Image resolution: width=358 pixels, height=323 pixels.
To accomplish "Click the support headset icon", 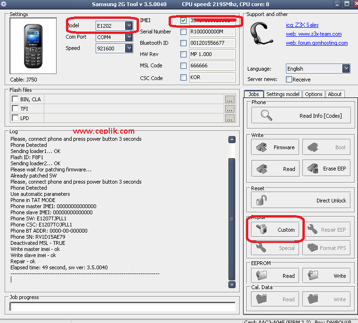I will point(261,33).
